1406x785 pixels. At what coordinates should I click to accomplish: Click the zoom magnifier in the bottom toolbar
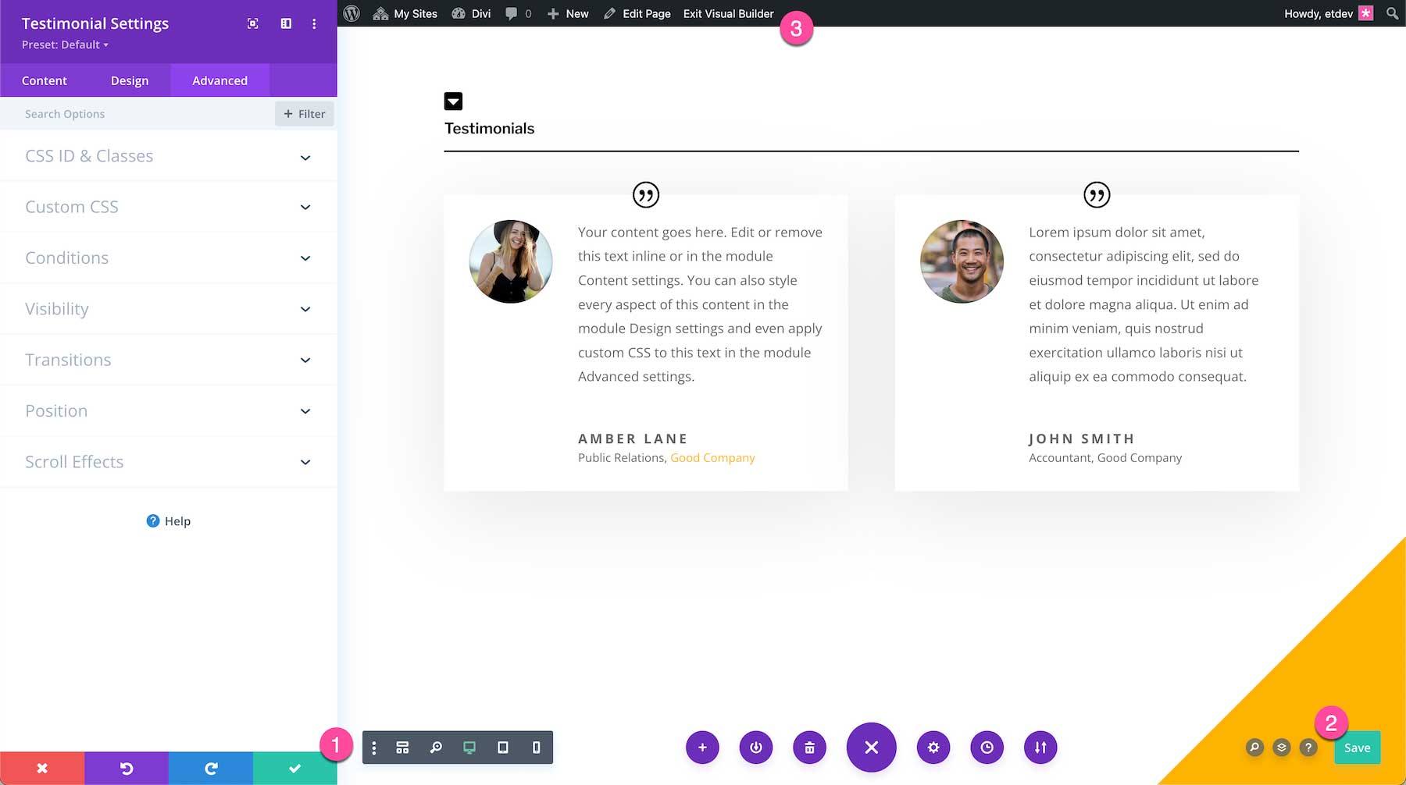click(x=436, y=747)
